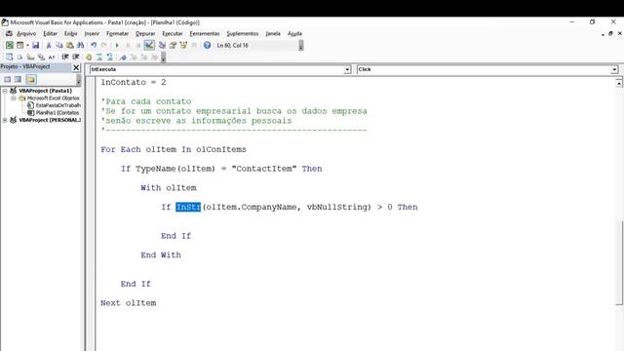624x351 pixels.
Task: Open Edit toolbar options arrow
Action: pos(163,58)
